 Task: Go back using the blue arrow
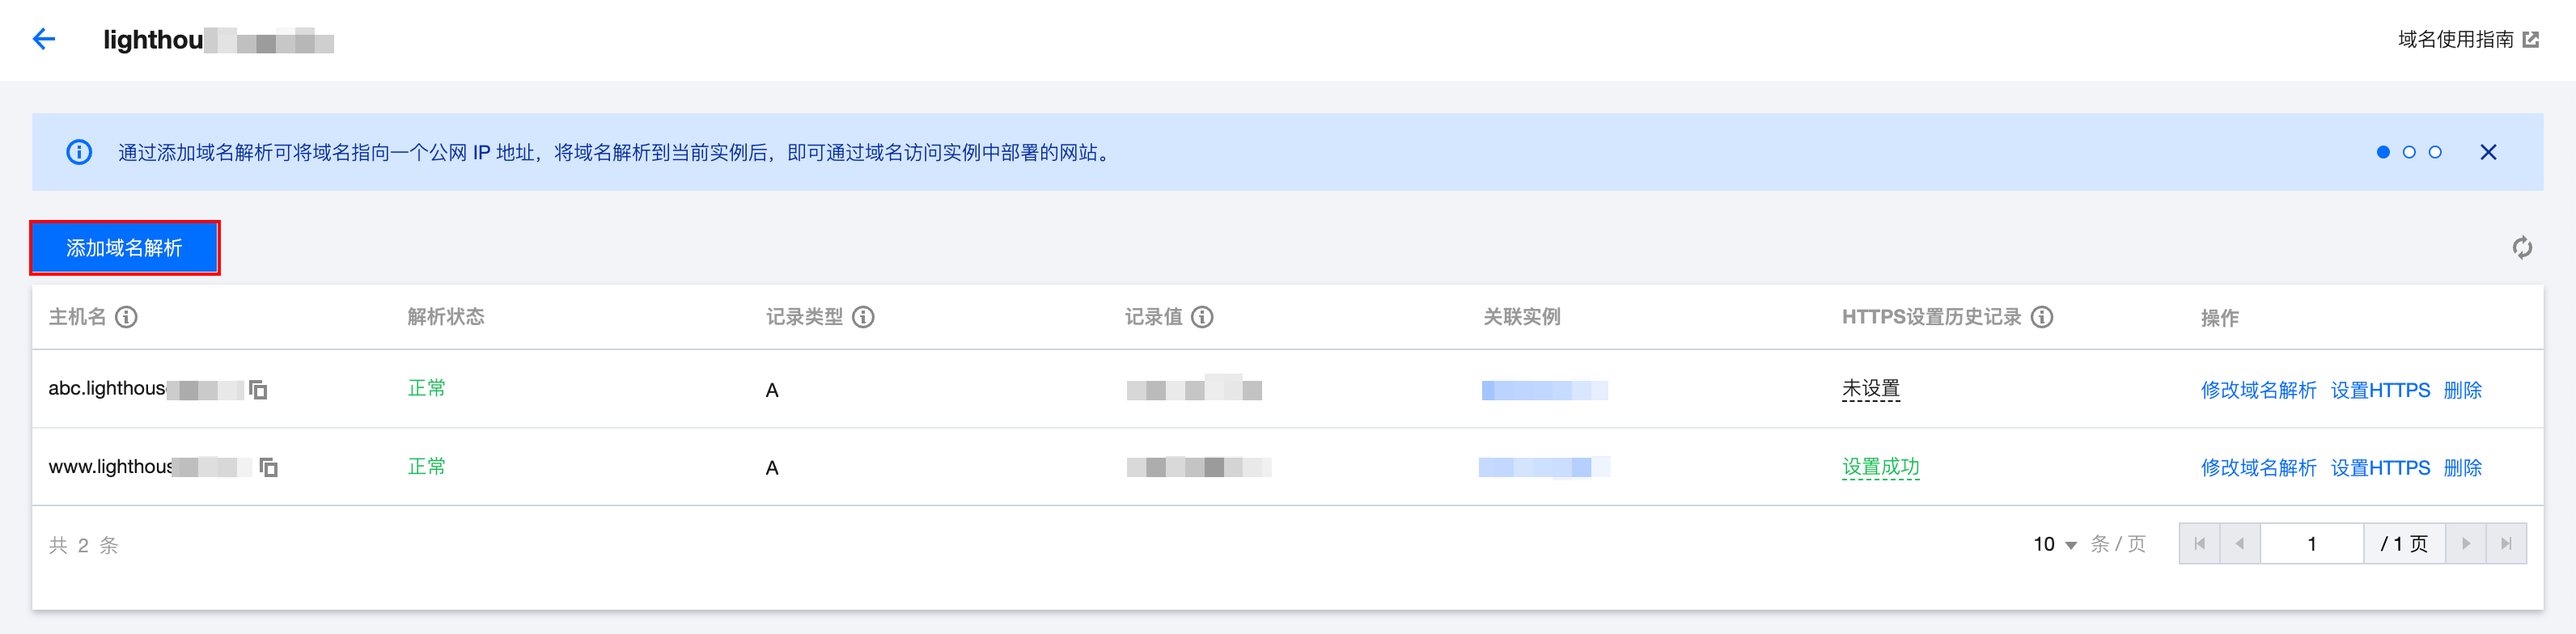[43, 39]
